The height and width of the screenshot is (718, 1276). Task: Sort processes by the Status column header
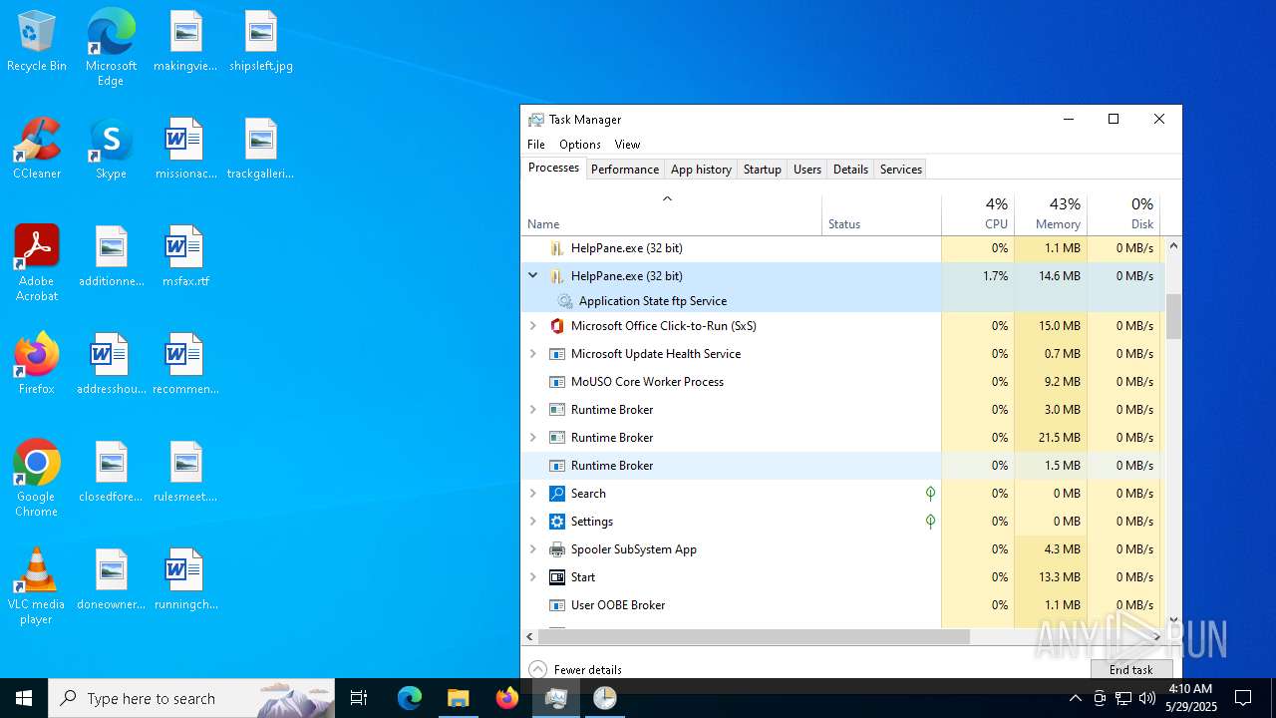882,213
